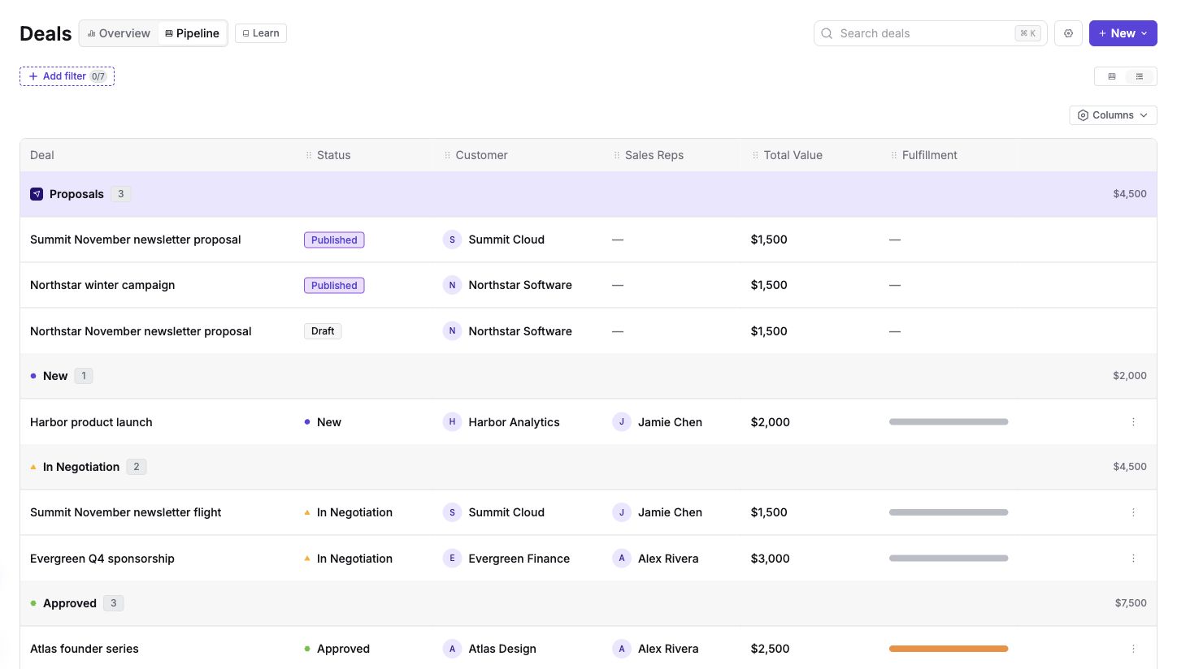Click the drag handle of Sales Reps column
This screenshot has height=669, width=1177.
click(617, 155)
